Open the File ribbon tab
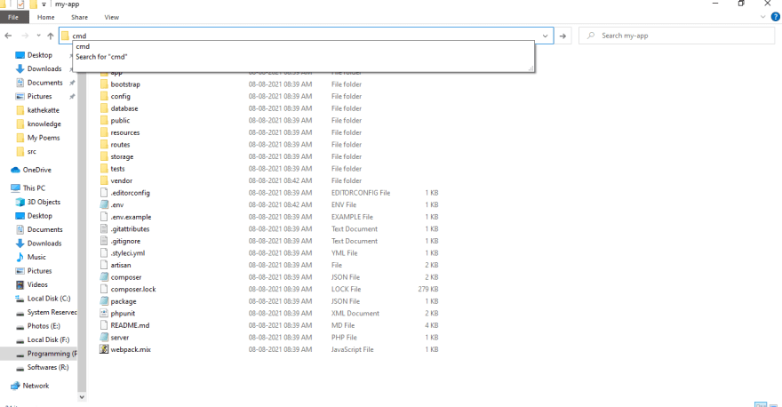The image size is (782, 407). pyautogui.click(x=13, y=17)
